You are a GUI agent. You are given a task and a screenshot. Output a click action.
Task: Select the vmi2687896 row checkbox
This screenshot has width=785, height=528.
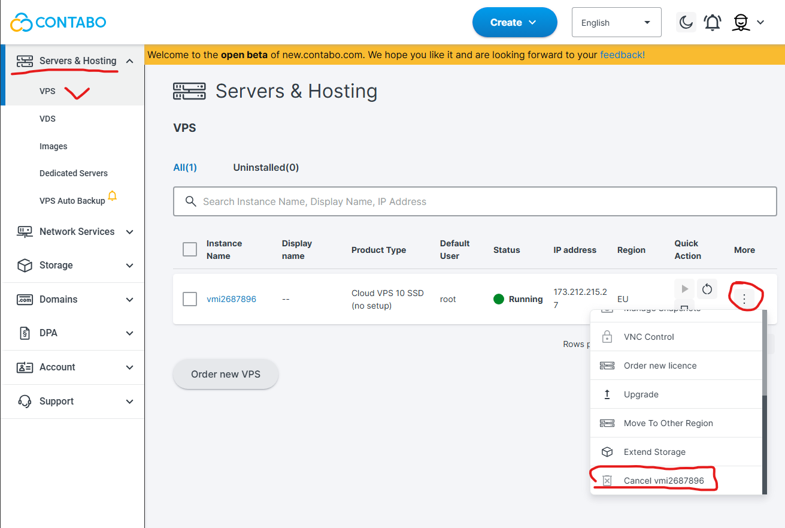[x=190, y=299]
